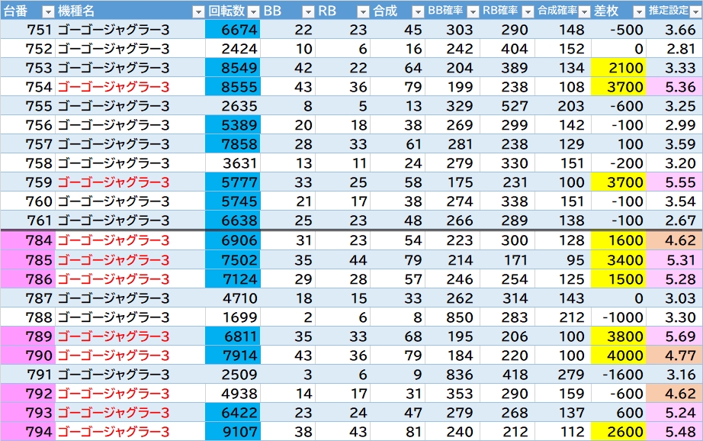Click ゴーゴージャグラー3 name in row 752
Viewport: 703px width, 441px height.
(114, 49)
